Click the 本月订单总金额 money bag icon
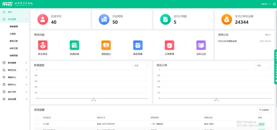The height and width of the screenshot is (130, 277). tap(227, 20)
